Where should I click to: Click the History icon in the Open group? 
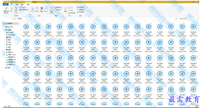pos(69,13)
